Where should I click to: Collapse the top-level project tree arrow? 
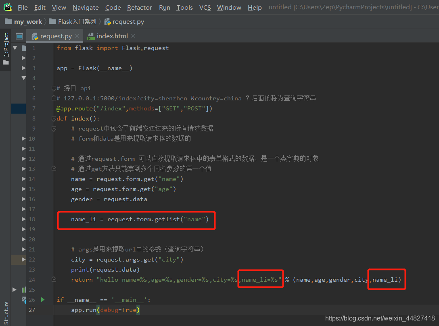pyautogui.click(x=15, y=48)
